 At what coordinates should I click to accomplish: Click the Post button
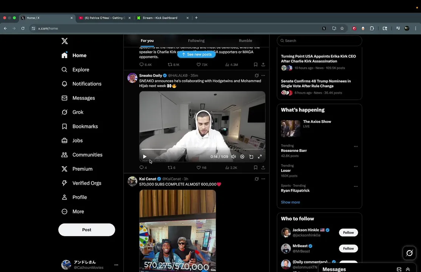pyautogui.click(x=87, y=230)
